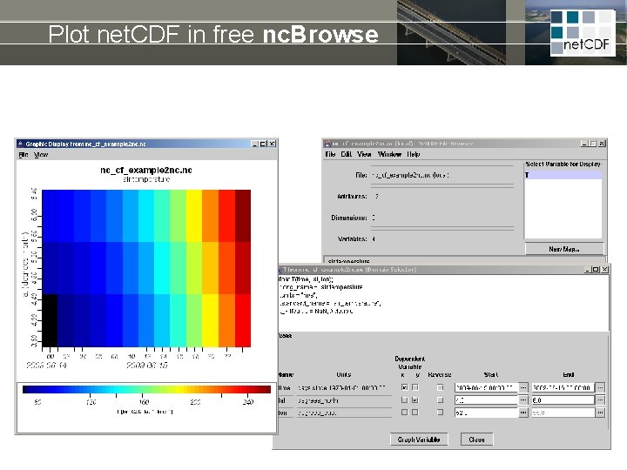Image resolution: width=627 pixels, height=470 pixels.
Task: Enable Reverse checkbox for time row
Action: tap(441, 387)
